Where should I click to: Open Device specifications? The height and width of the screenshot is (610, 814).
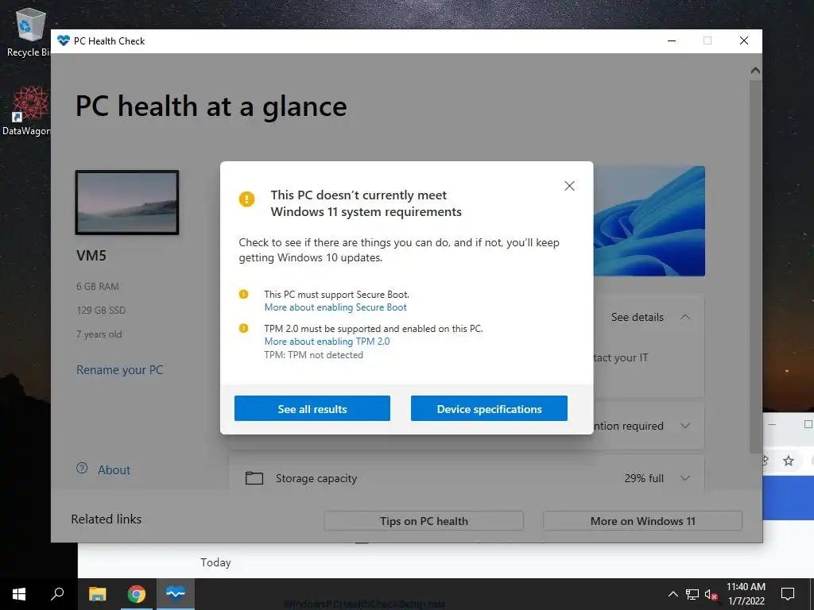489,409
